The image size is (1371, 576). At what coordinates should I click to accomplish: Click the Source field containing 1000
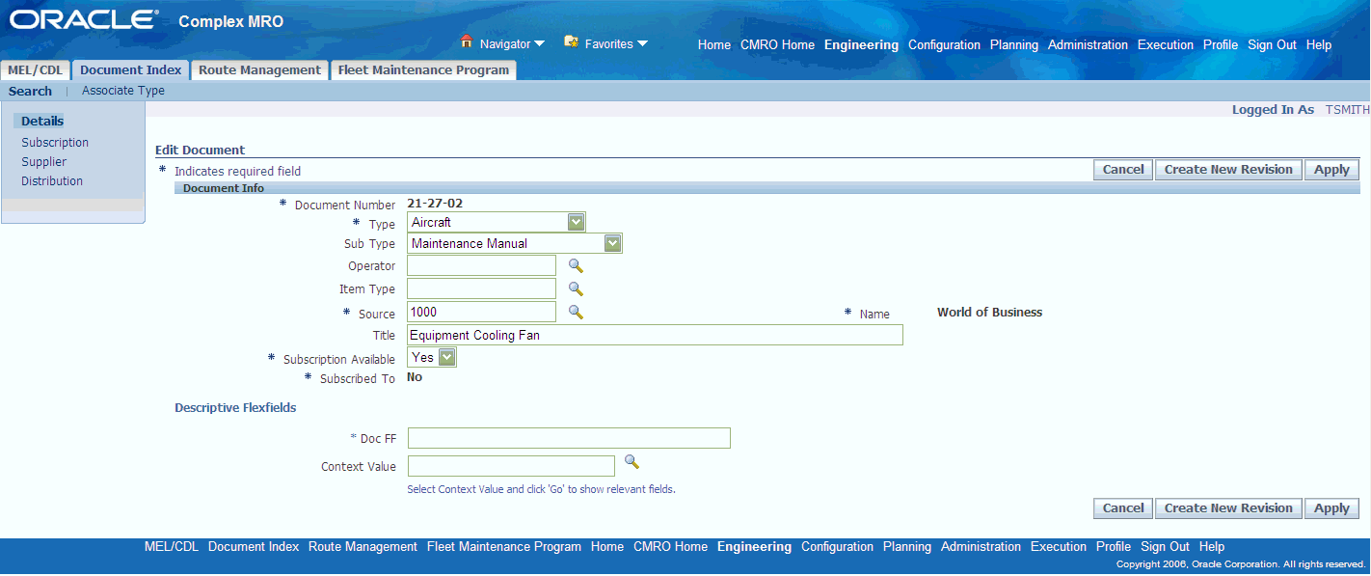[482, 312]
